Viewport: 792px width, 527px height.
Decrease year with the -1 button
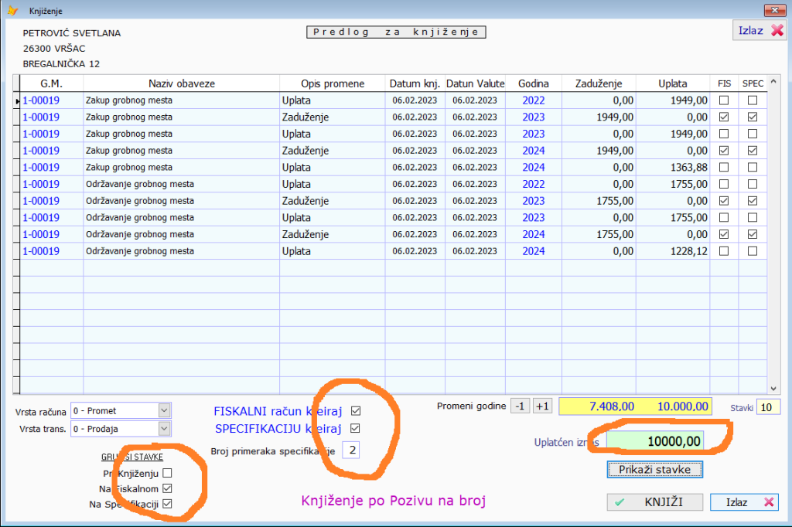pos(521,406)
